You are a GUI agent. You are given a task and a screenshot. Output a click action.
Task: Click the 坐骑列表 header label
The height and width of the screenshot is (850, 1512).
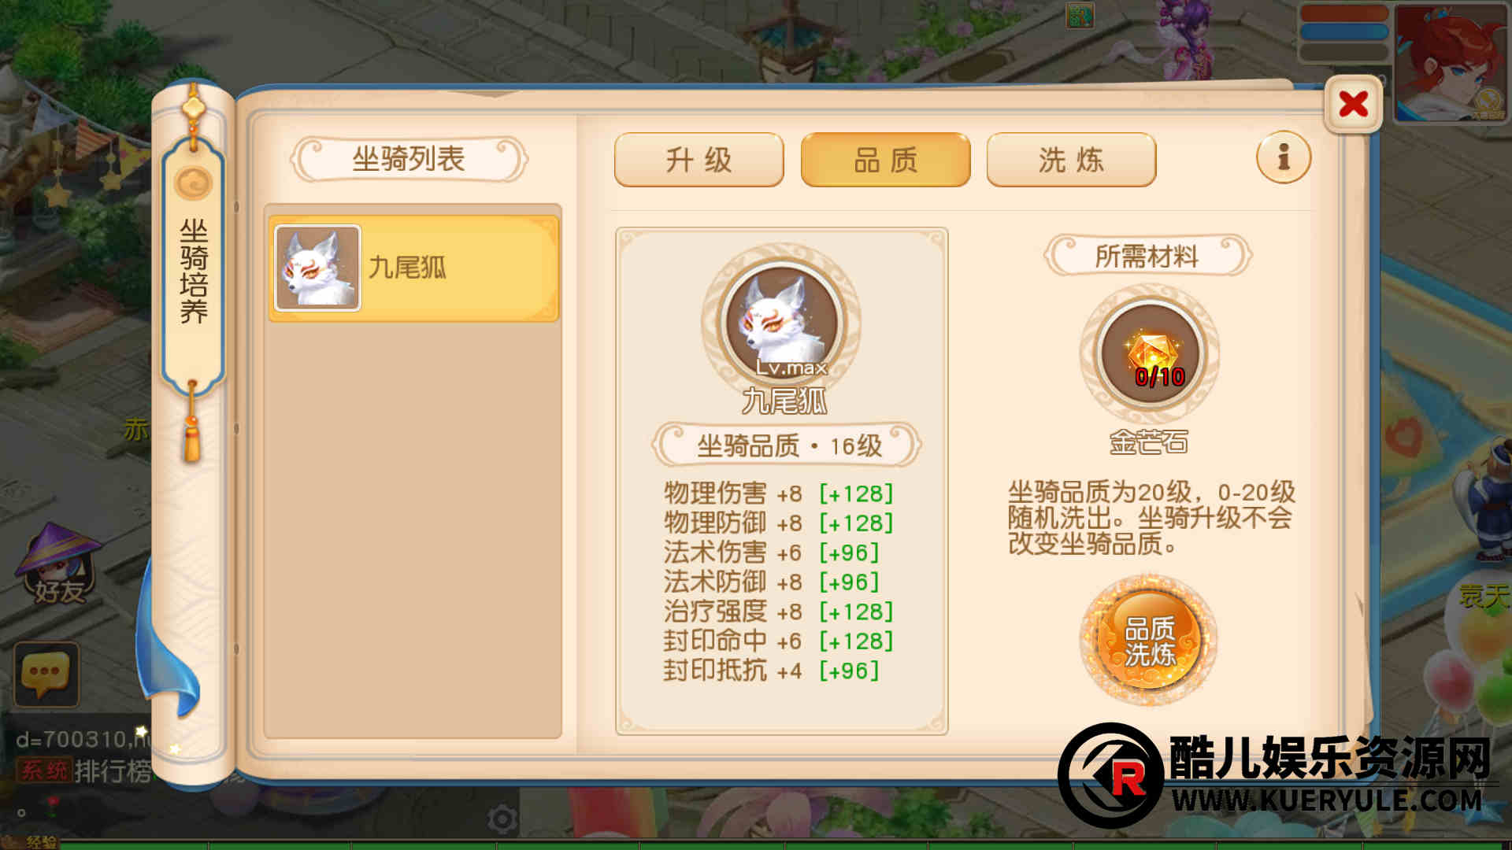click(x=409, y=160)
